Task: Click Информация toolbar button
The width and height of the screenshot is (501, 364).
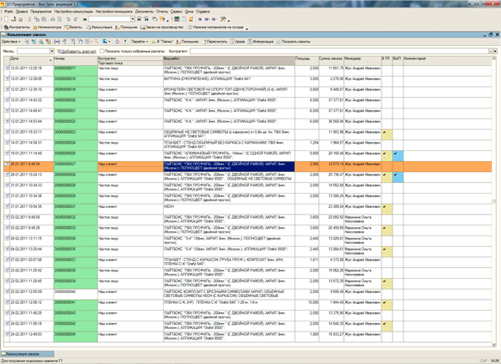Action: (x=261, y=42)
